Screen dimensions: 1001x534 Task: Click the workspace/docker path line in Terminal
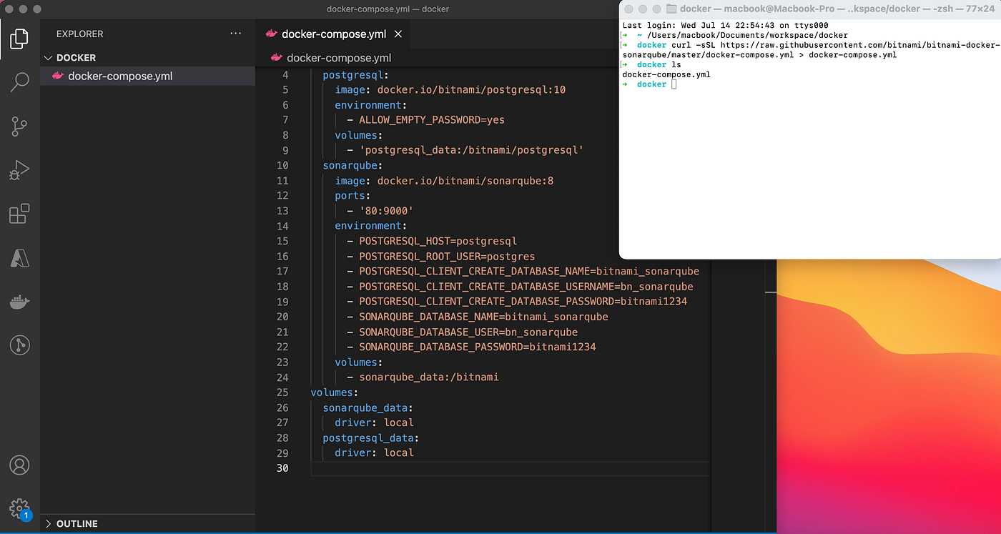[748, 35]
